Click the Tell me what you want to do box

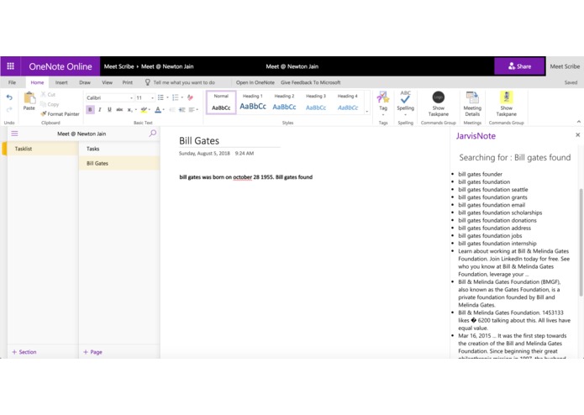coord(184,82)
